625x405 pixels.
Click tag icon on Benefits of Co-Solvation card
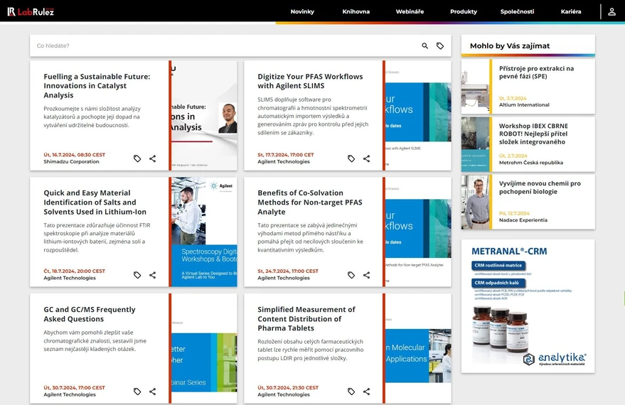pos(351,275)
